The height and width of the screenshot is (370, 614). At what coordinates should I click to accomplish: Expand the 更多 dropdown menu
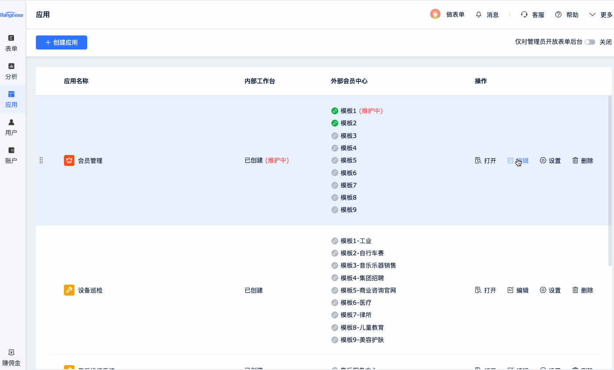(601, 15)
